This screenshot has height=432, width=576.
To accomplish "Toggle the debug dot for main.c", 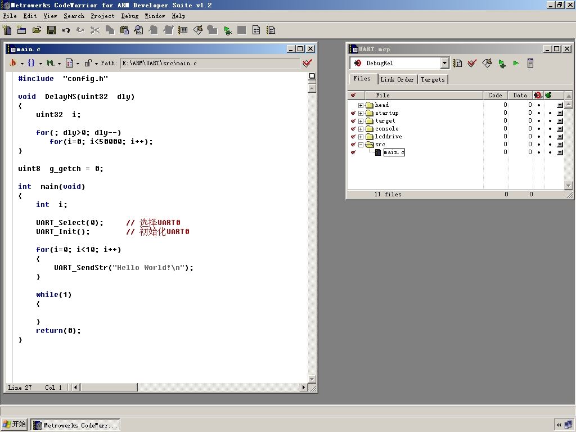I will pos(539,152).
